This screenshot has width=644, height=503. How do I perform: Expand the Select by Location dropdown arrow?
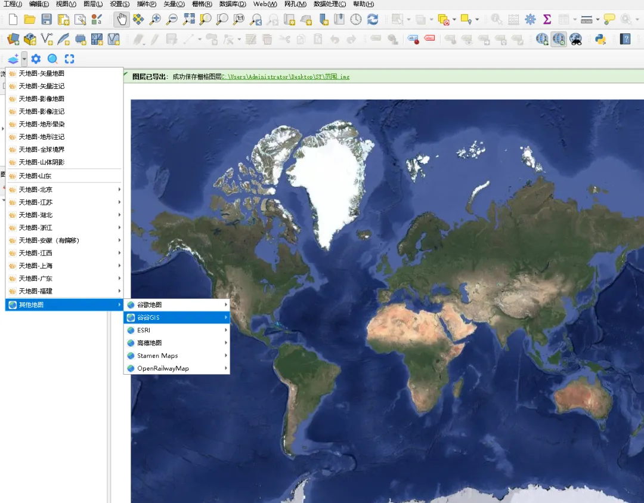477,19
